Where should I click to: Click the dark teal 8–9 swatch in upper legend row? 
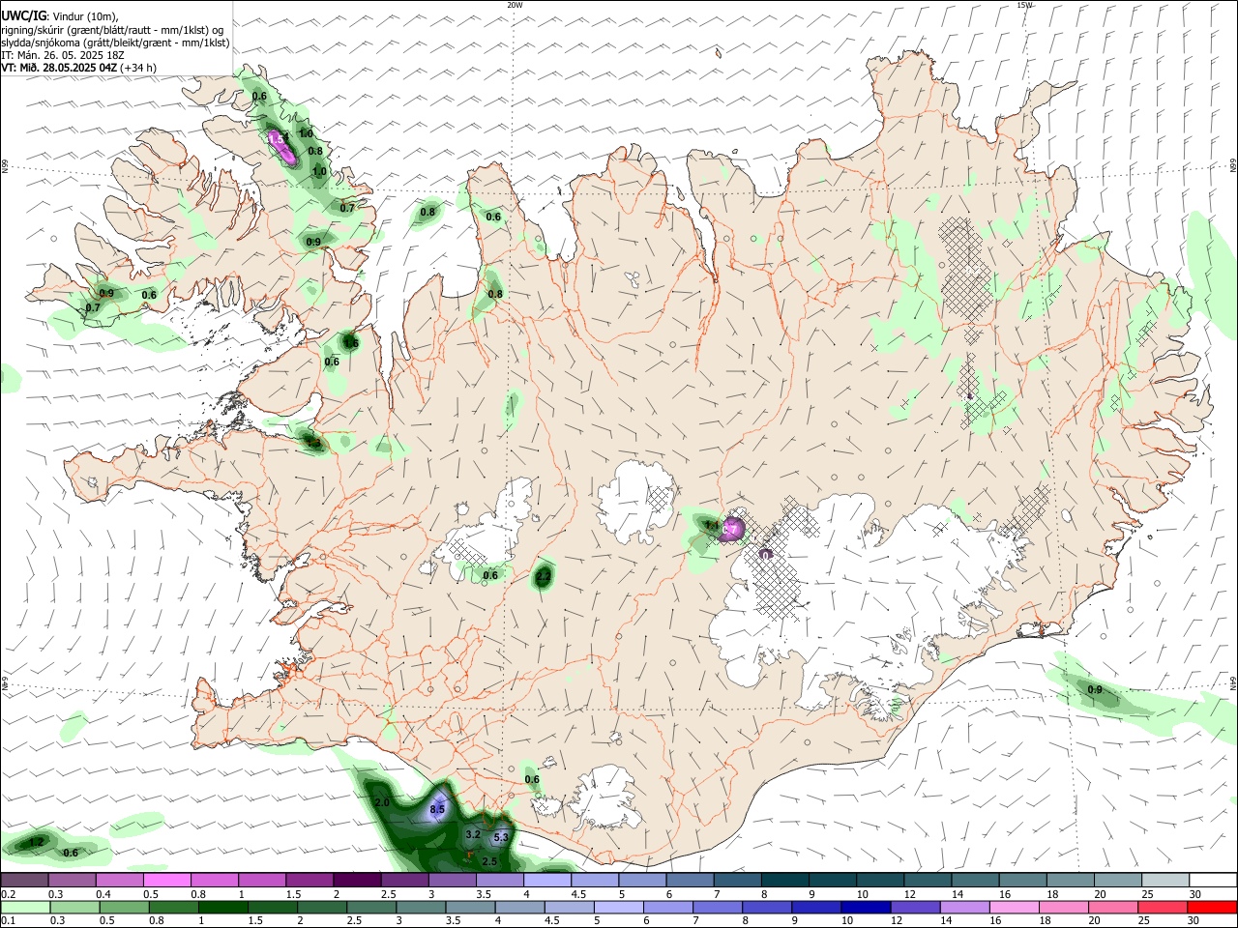tap(785, 881)
